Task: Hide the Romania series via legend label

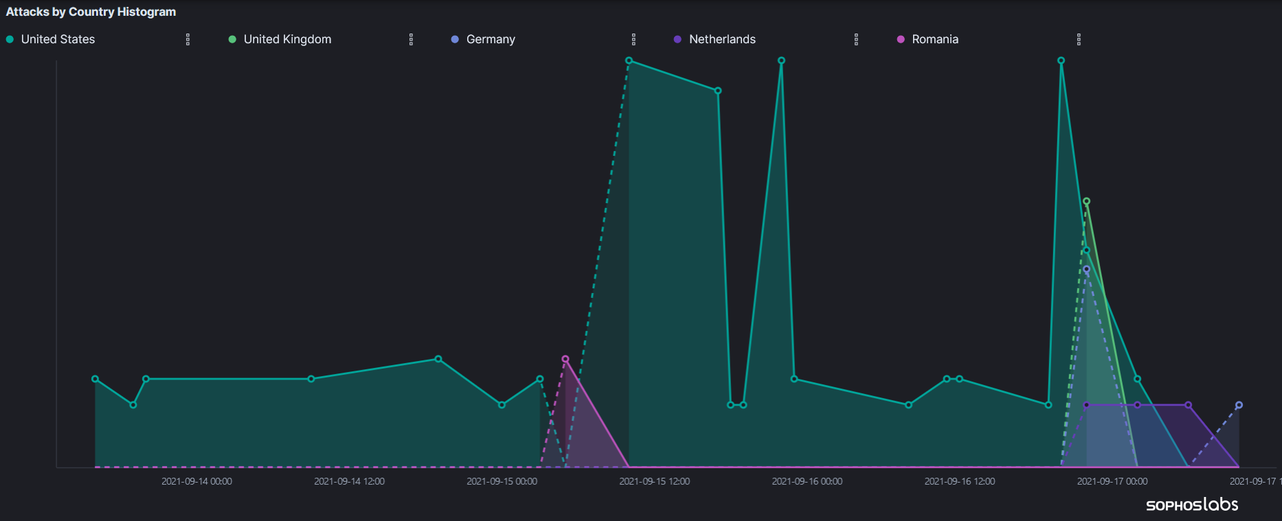Action: click(935, 39)
